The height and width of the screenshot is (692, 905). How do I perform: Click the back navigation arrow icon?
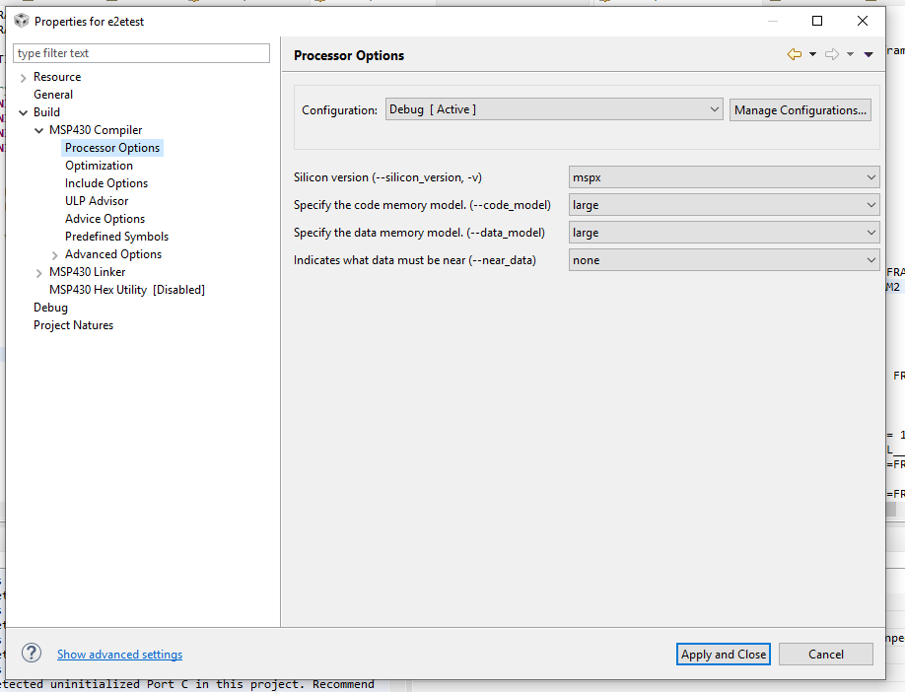click(x=794, y=55)
